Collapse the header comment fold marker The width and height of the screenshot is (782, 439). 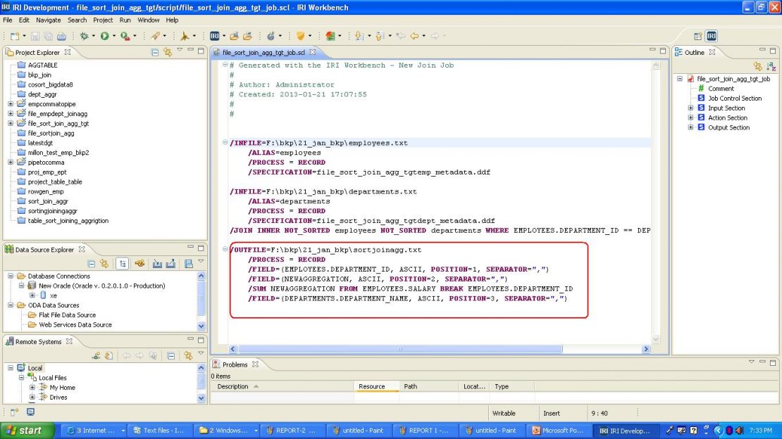click(x=225, y=65)
